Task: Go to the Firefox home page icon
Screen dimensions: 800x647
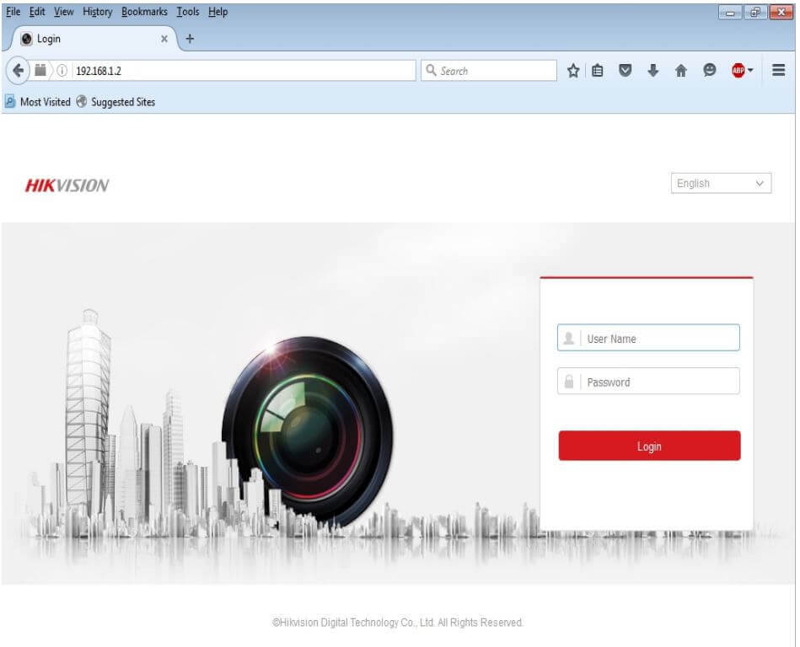Action: (x=681, y=71)
